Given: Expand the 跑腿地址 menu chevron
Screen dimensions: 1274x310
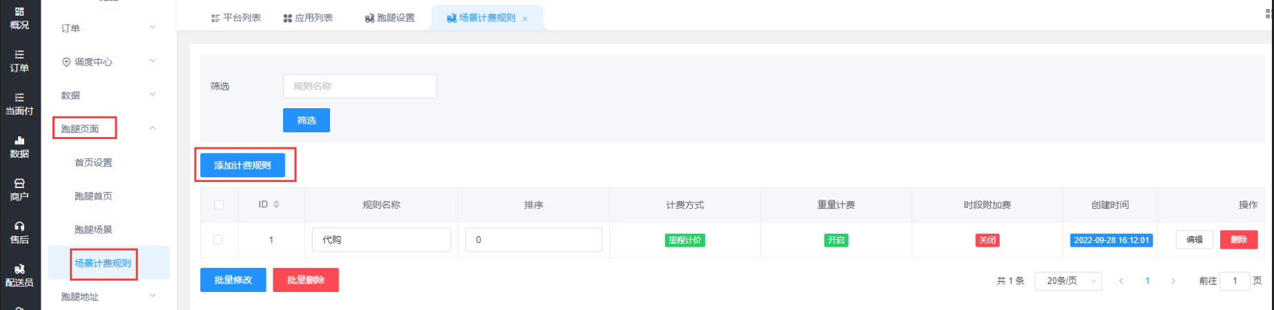Looking at the screenshot, I should coord(153,296).
